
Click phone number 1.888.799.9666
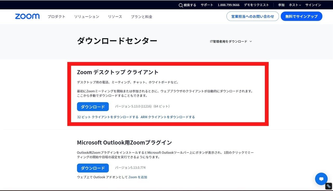coord(229,5)
